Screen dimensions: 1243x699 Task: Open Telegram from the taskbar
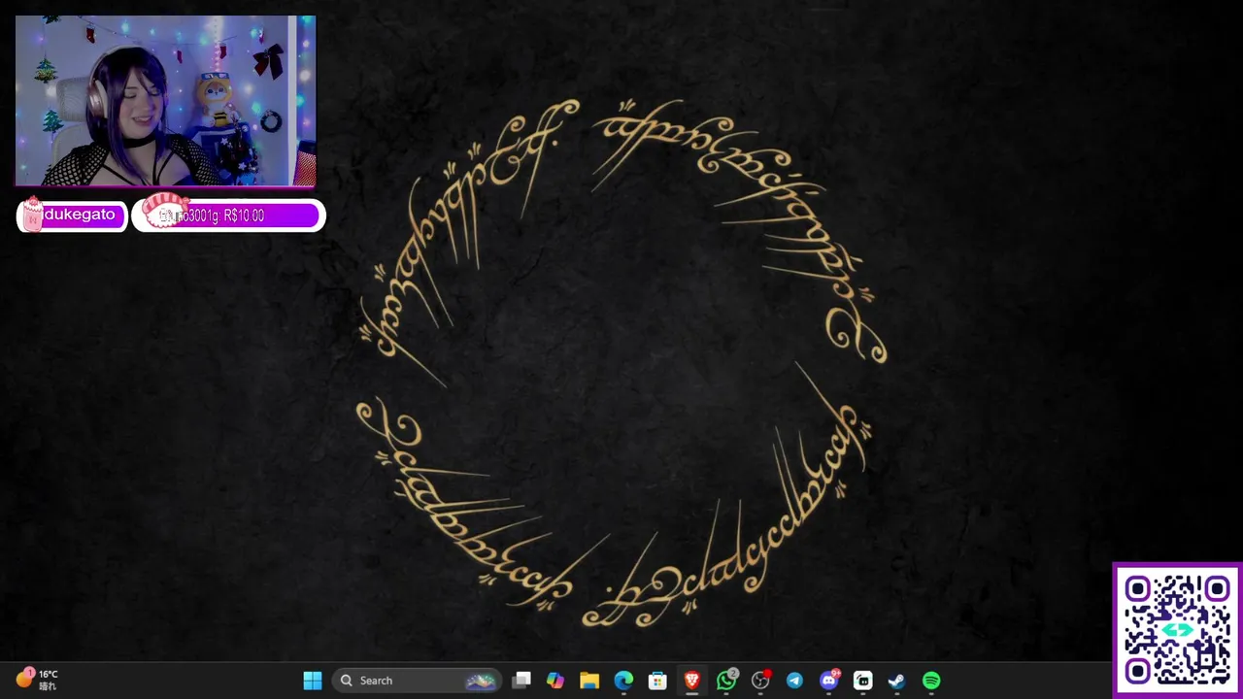coord(794,681)
